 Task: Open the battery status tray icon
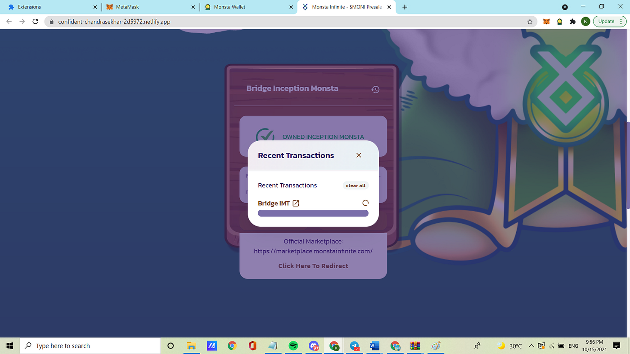[561, 346]
